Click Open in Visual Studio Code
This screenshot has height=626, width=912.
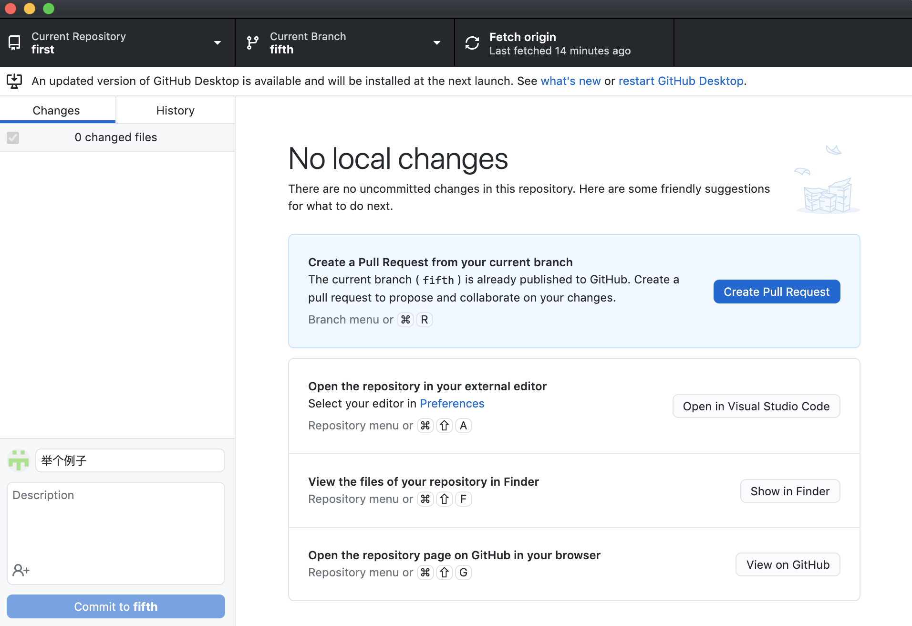point(756,407)
